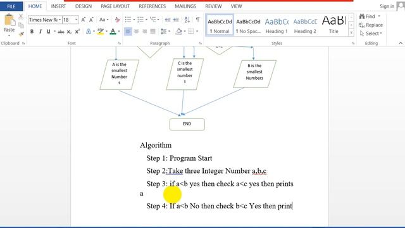Switch to the MAILINGS tab
This screenshot has height=228, width=405.
(x=185, y=6)
